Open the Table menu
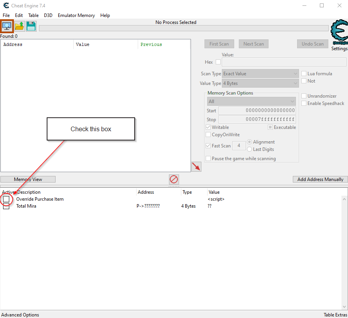 [x=33, y=15]
